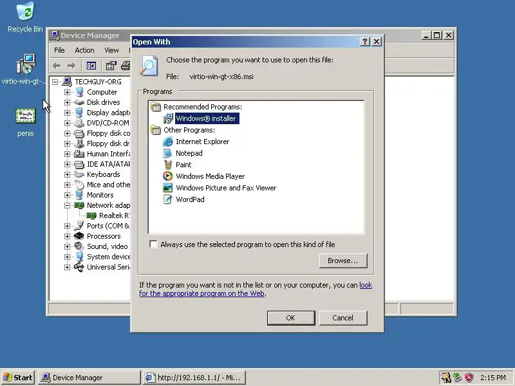Select Monitors in the device tree
This screenshot has height=386, width=515.
(100, 195)
